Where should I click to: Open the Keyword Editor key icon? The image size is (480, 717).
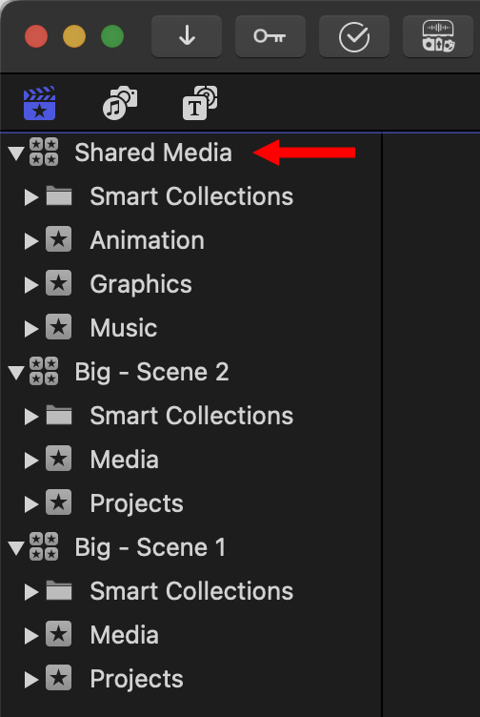(x=270, y=36)
